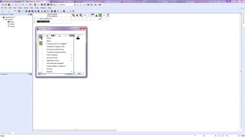Choose Is text available in clipboard
This screenshot has width=245, height=137.
click(58, 66)
